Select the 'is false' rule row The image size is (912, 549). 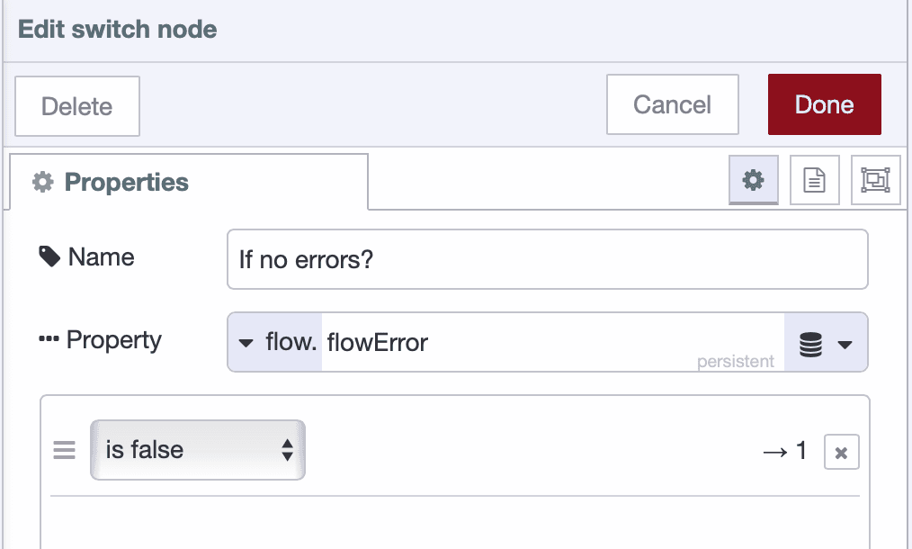coord(450,450)
